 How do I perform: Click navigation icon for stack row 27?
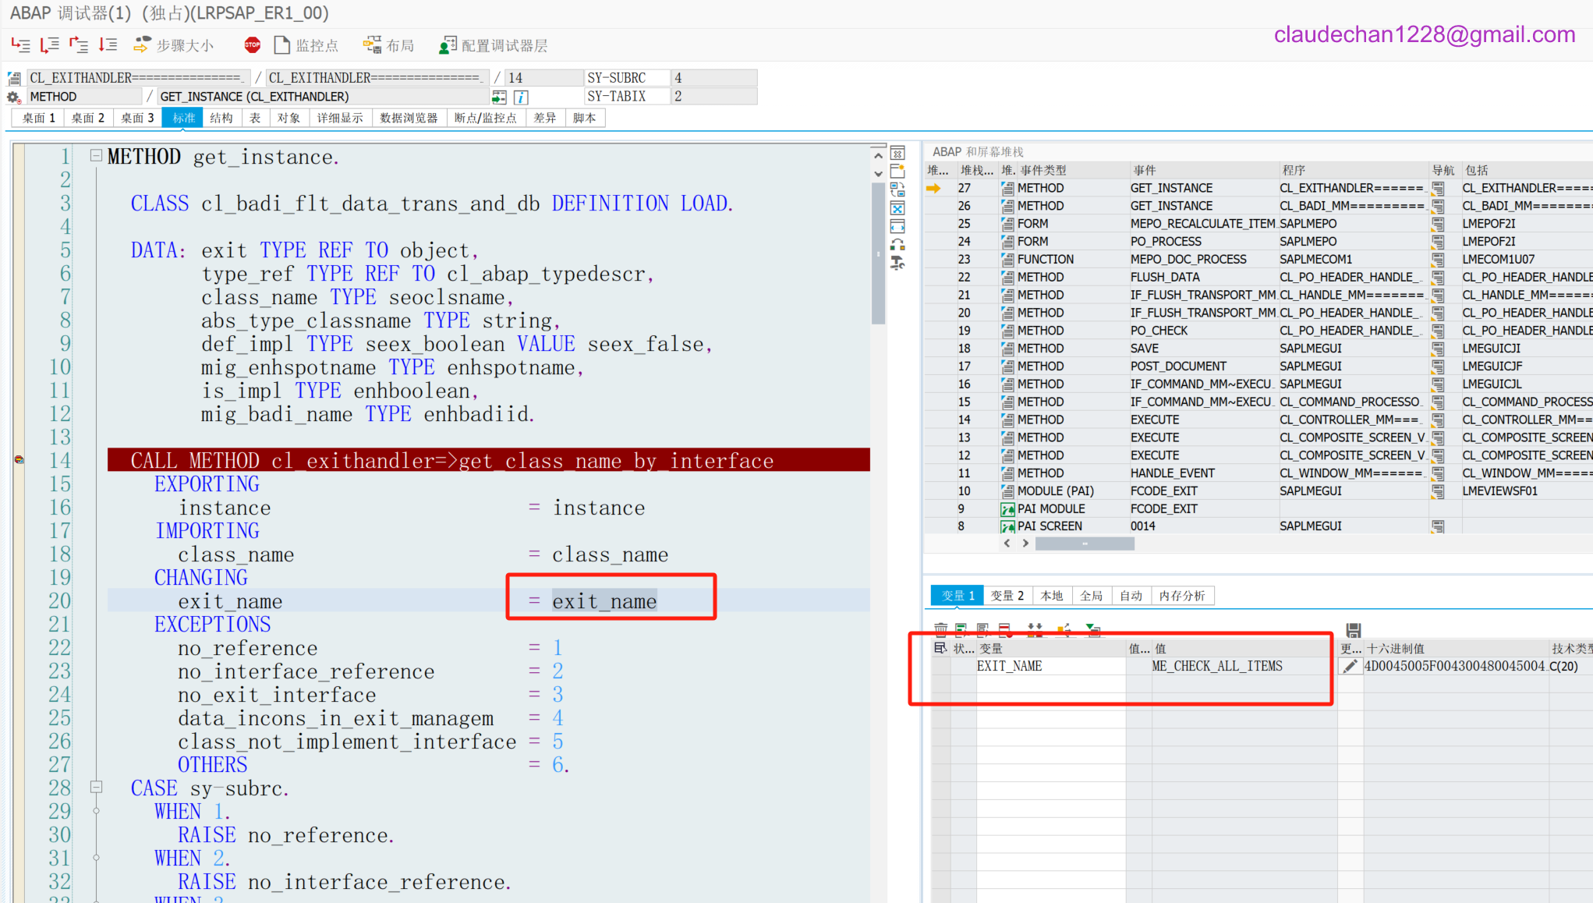1438,188
